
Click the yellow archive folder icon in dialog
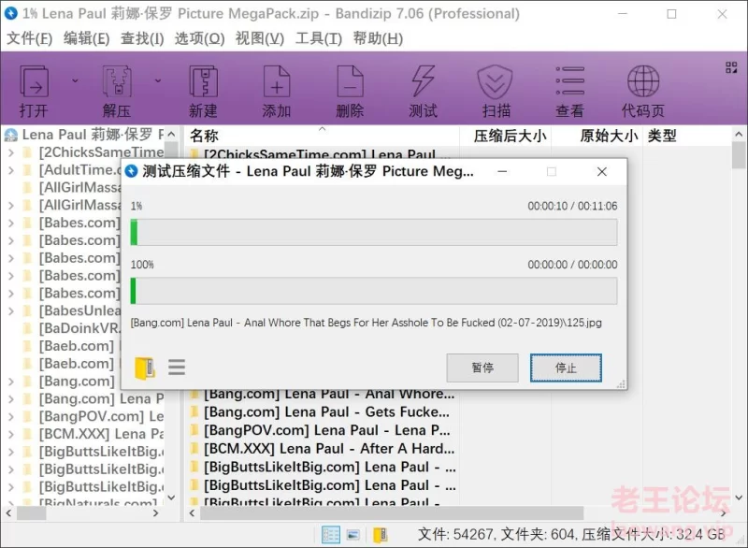[x=145, y=368]
